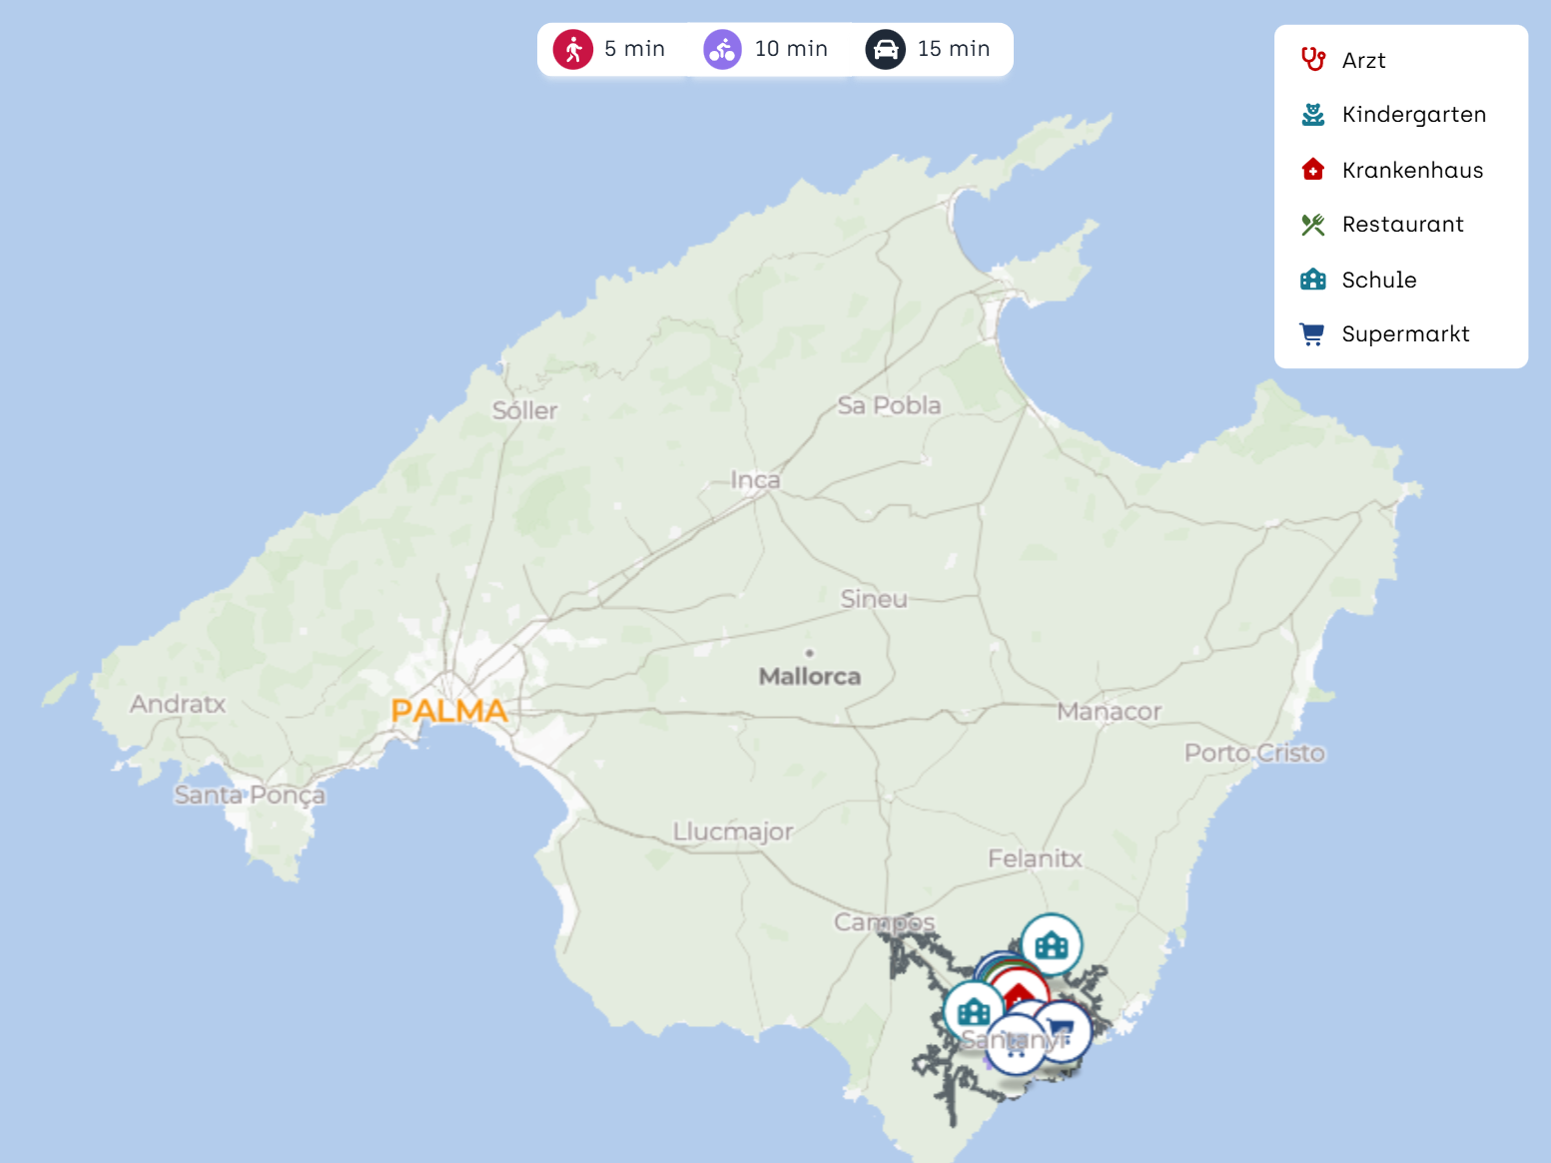Click the Sóller town label

click(x=524, y=410)
